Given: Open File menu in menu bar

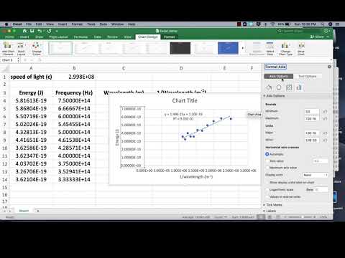Looking at the screenshot, I should [29, 24].
